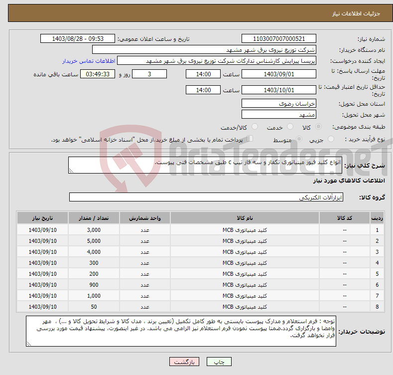The image size is (393, 375).
Task: Click the price validity date 1403/10/01
Action: (279, 90)
